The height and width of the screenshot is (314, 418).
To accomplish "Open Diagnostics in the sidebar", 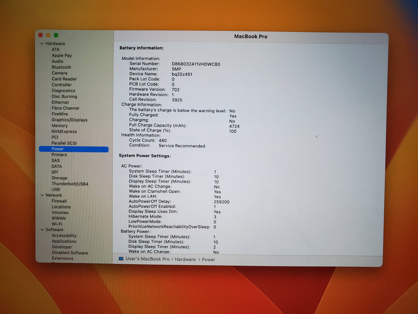I will pyautogui.click(x=63, y=91).
